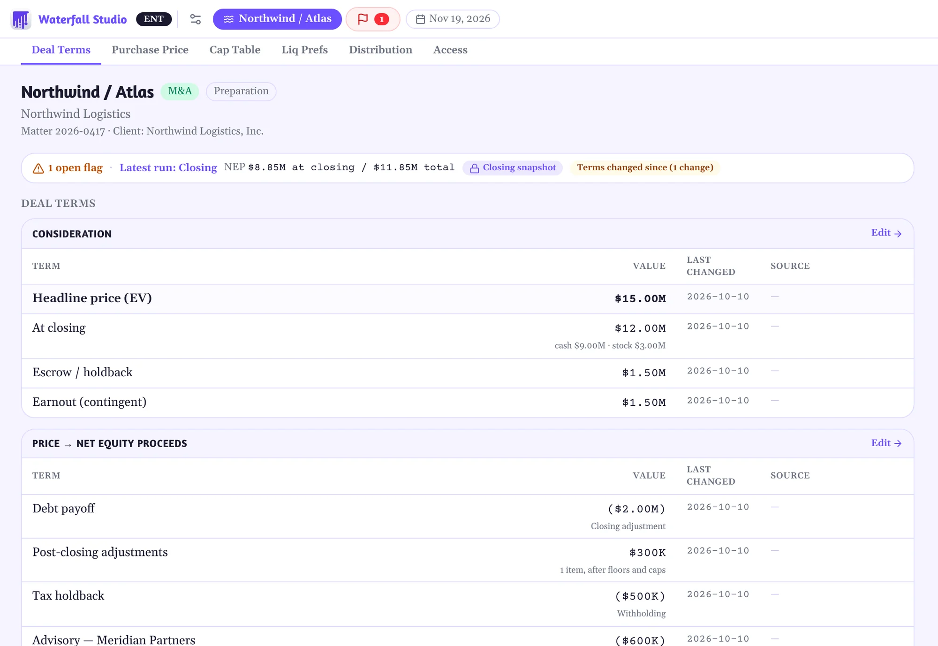The image size is (938, 646).
Task: Click the Preparation status chip
Action: click(241, 91)
